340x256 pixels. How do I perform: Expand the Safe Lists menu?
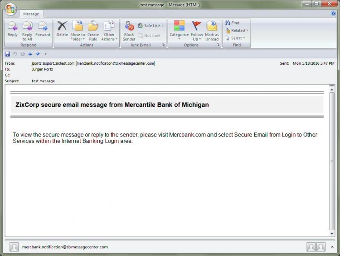pos(151,25)
